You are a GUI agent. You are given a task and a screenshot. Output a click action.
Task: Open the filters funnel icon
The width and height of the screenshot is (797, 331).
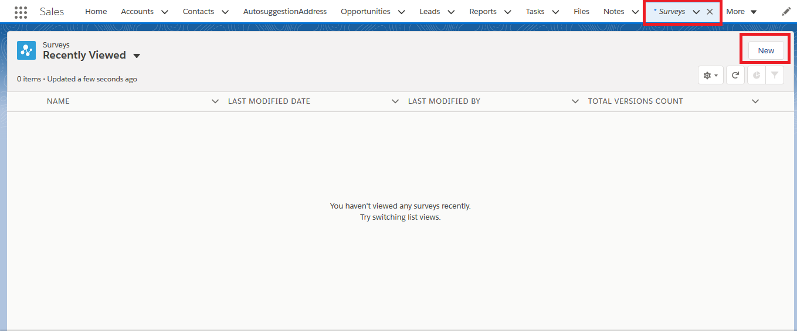coord(775,75)
